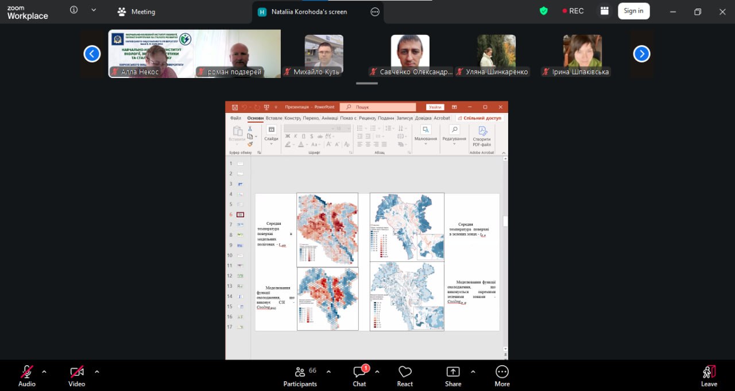
Task: Select slide 10 thumbnail in slide panel
Action: tap(240, 255)
